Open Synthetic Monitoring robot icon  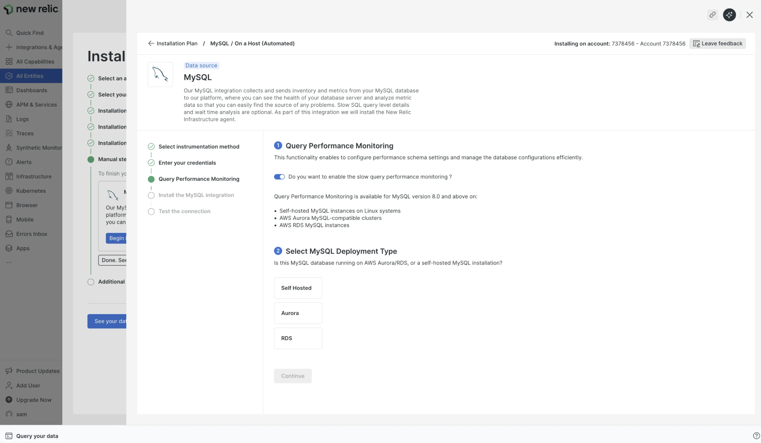[9, 148]
